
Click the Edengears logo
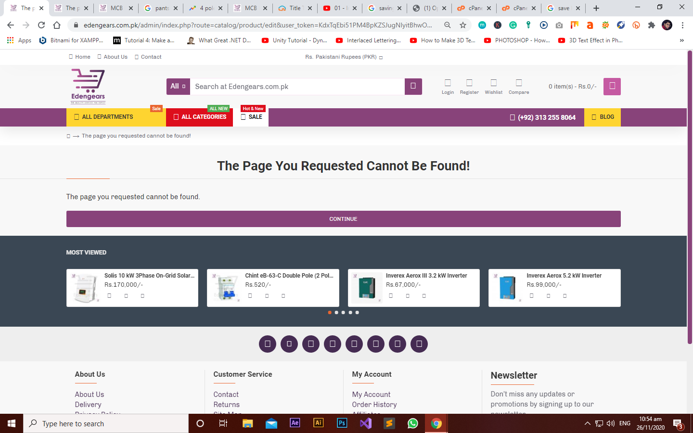coord(88,86)
